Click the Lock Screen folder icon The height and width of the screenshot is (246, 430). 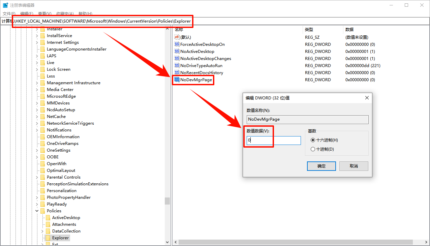point(42,69)
